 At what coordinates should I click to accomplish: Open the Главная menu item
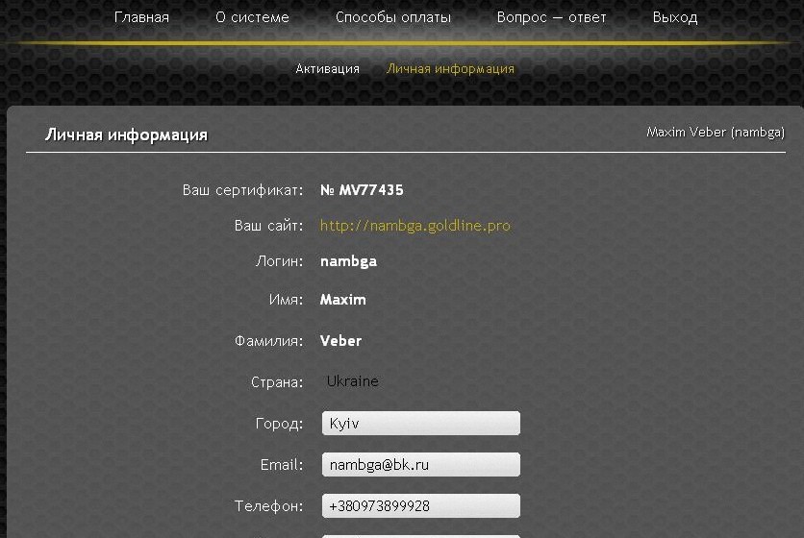tap(141, 17)
